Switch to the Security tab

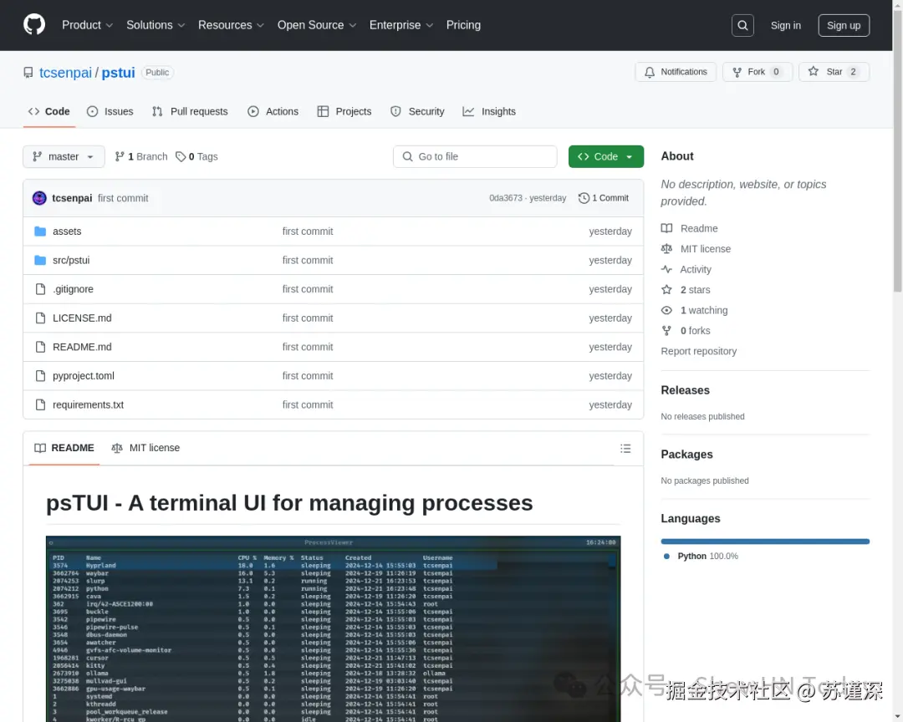click(x=417, y=112)
